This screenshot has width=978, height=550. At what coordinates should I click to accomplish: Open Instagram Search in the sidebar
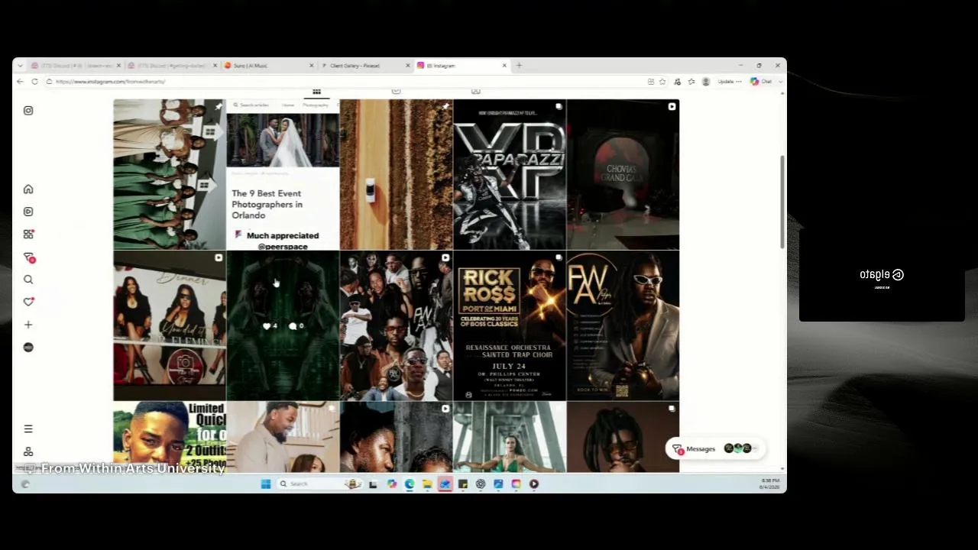point(28,280)
